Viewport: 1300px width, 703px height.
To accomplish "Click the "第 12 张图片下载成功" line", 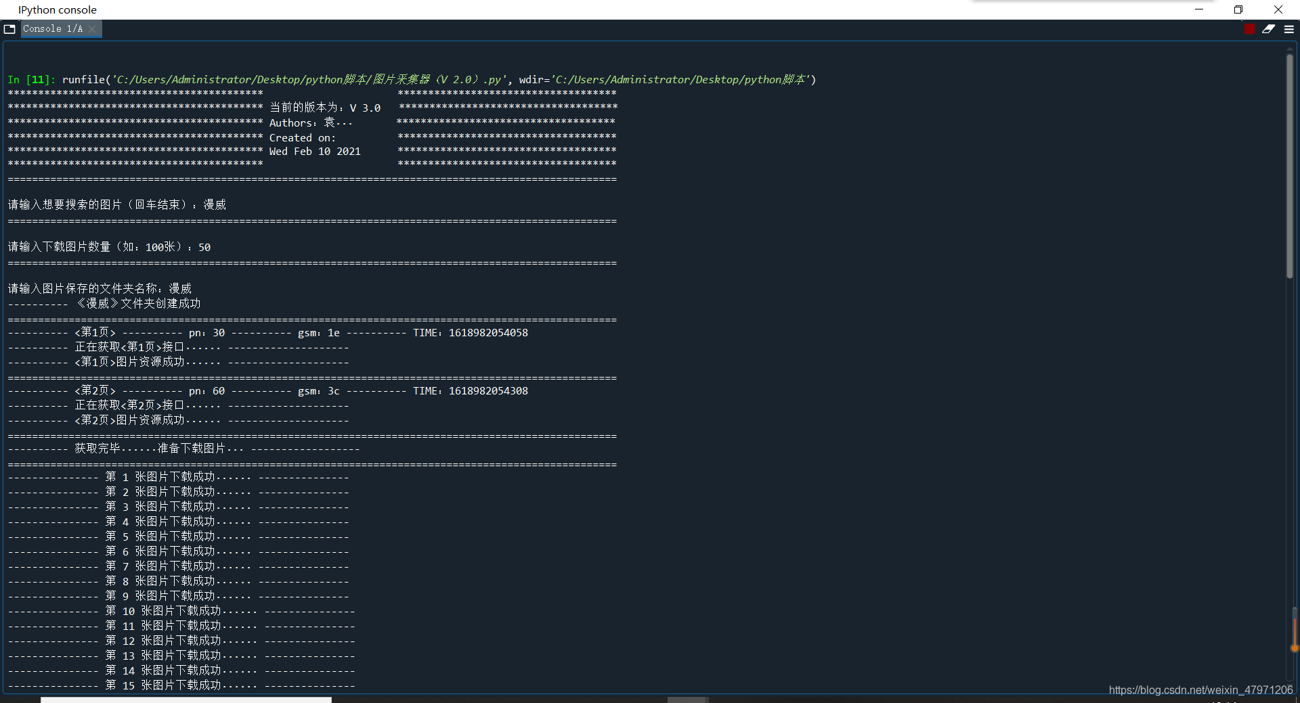I will coord(181,641).
